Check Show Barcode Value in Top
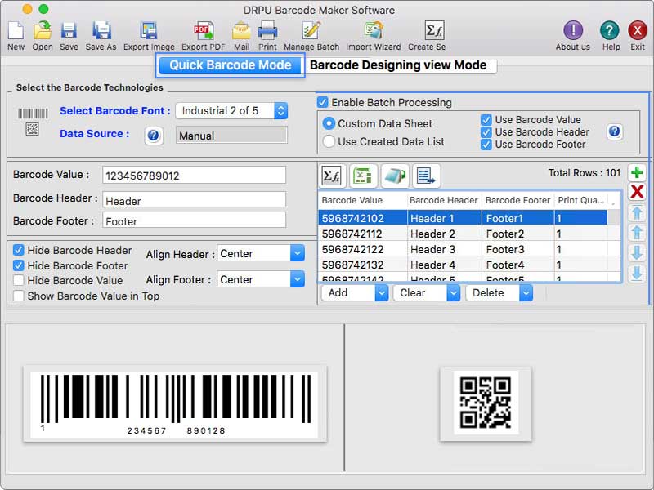654x490 pixels. point(19,296)
